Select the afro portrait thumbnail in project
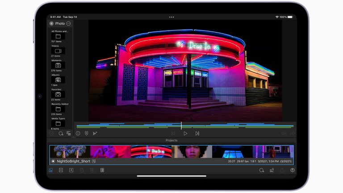 tap(192, 151)
